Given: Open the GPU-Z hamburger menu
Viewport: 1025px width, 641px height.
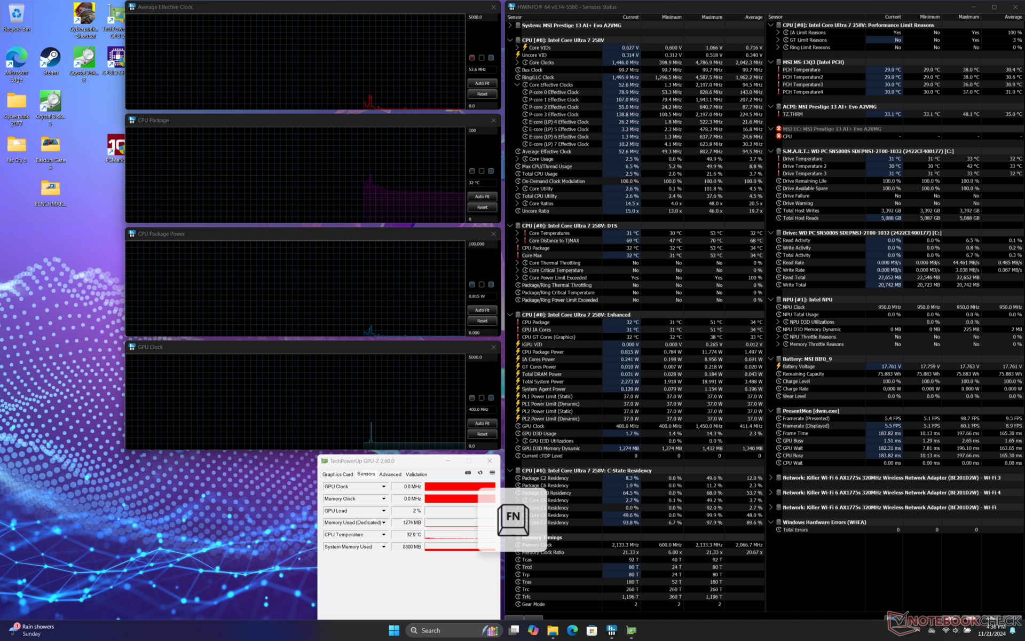Looking at the screenshot, I should (492, 473).
